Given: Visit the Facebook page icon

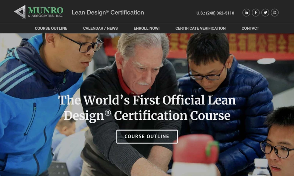Looking at the screenshot, I should point(256,12).
